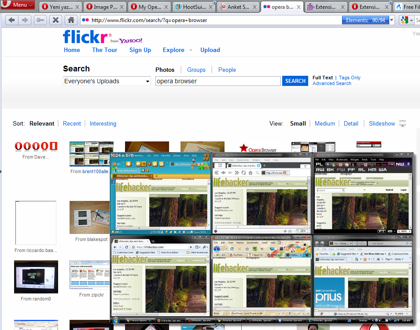420x330 pixels.
Task: Stop page loading with the X button
Action: coord(55,20)
